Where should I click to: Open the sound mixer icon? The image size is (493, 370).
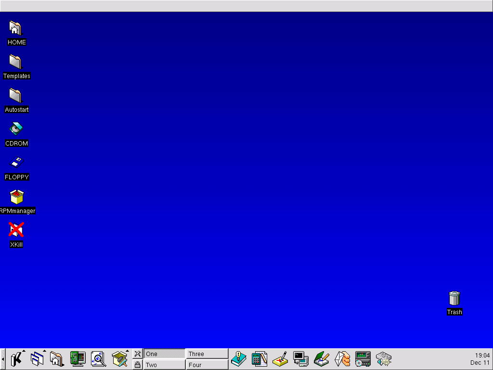[384, 359]
